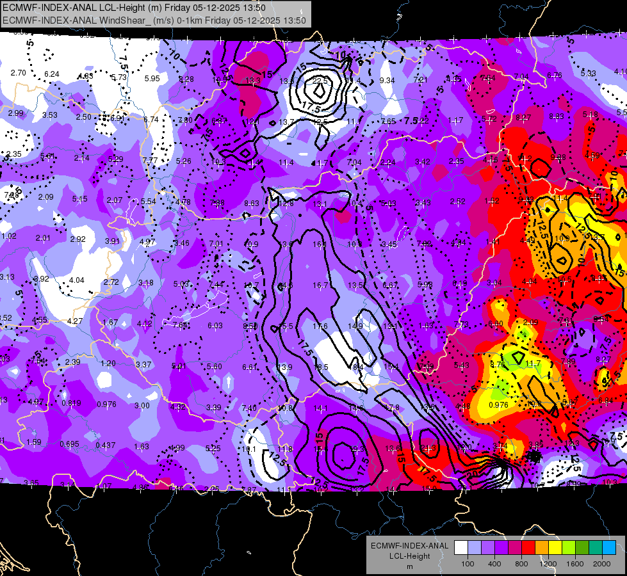The image size is (627, 576).
Task: Click the legend label '1600'
Action: click(575, 564)
